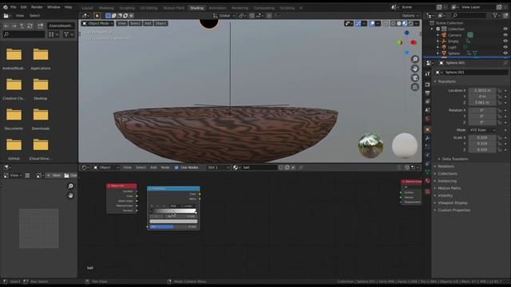
Task: Open the Render menu
Action: click(x=37, y=7)
